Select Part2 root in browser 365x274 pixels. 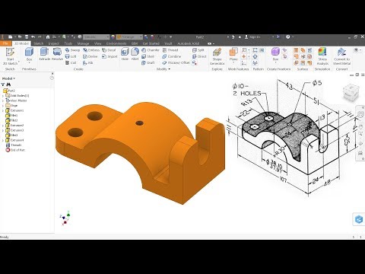point(9,91)
